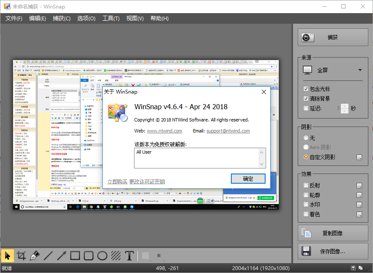Open the 帮助(H) menu
Image resolution: width=373 pixels, height=273 pixels.
159,18
